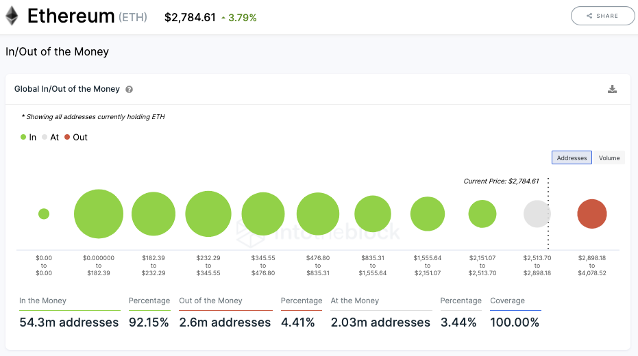This screenshot has width=638, height=356.
Task: Switch to the Addresses tab
Action: click(x=572, y=157)
